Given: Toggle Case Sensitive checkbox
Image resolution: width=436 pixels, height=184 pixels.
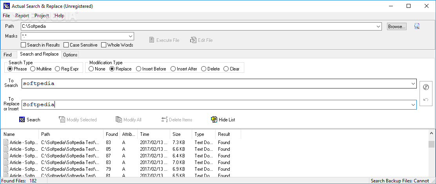Looking at the screenshot, I should point(80,45).
